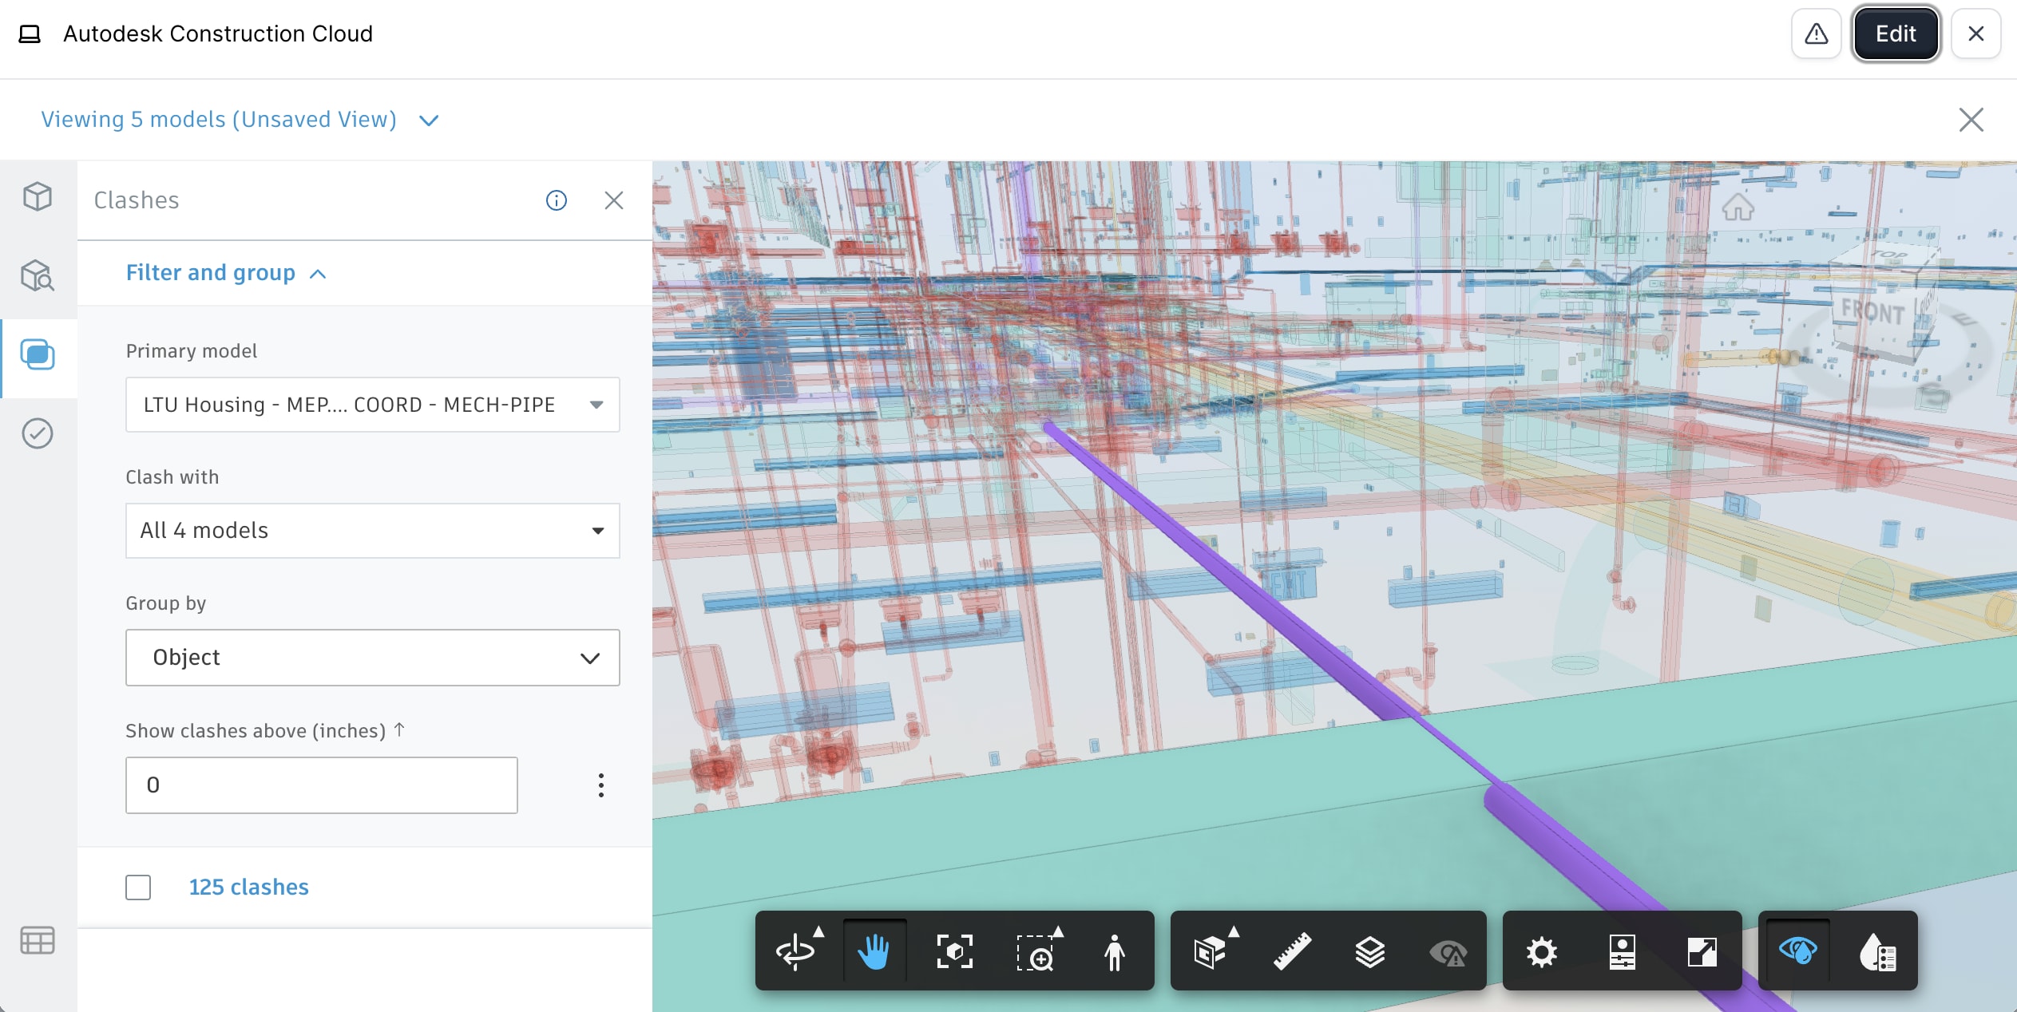The height and width of the screenshot is (1012, 2017).
Task: Open the Issues panel in the left sidebar
Action: pyautogui.click(x=37, y=433)
